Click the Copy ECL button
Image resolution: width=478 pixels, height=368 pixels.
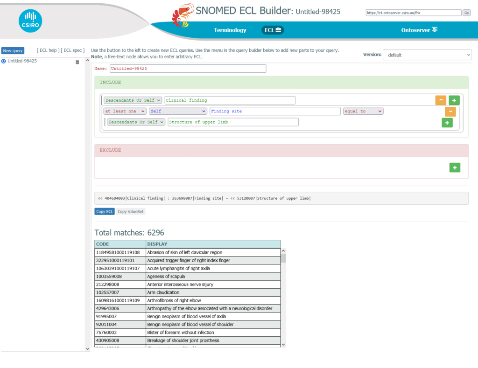[105, 211]
